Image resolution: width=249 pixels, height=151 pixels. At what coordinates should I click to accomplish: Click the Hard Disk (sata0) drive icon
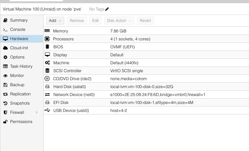coord(47,86)
